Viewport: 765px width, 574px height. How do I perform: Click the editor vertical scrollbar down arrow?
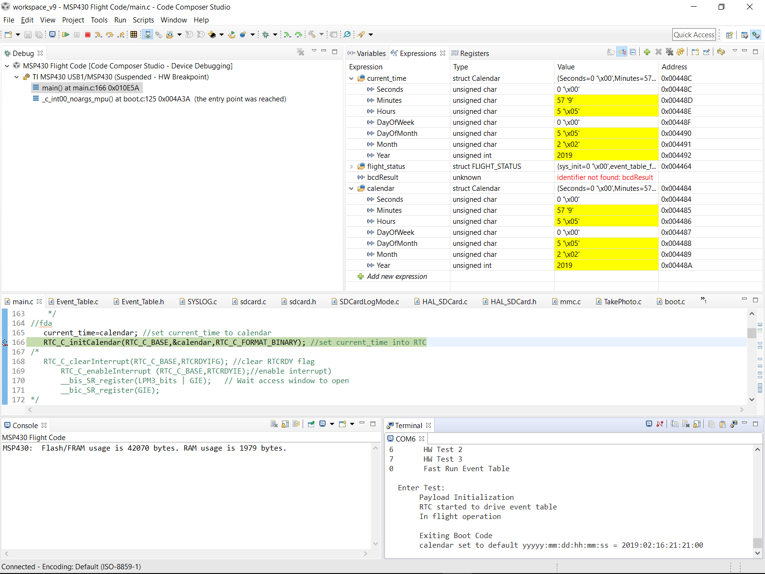[x=752, y=399]
